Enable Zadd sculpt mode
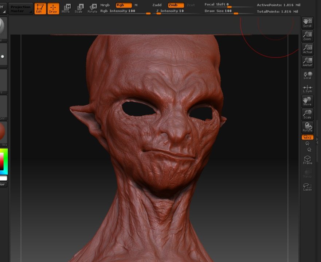 coord(157,5)
